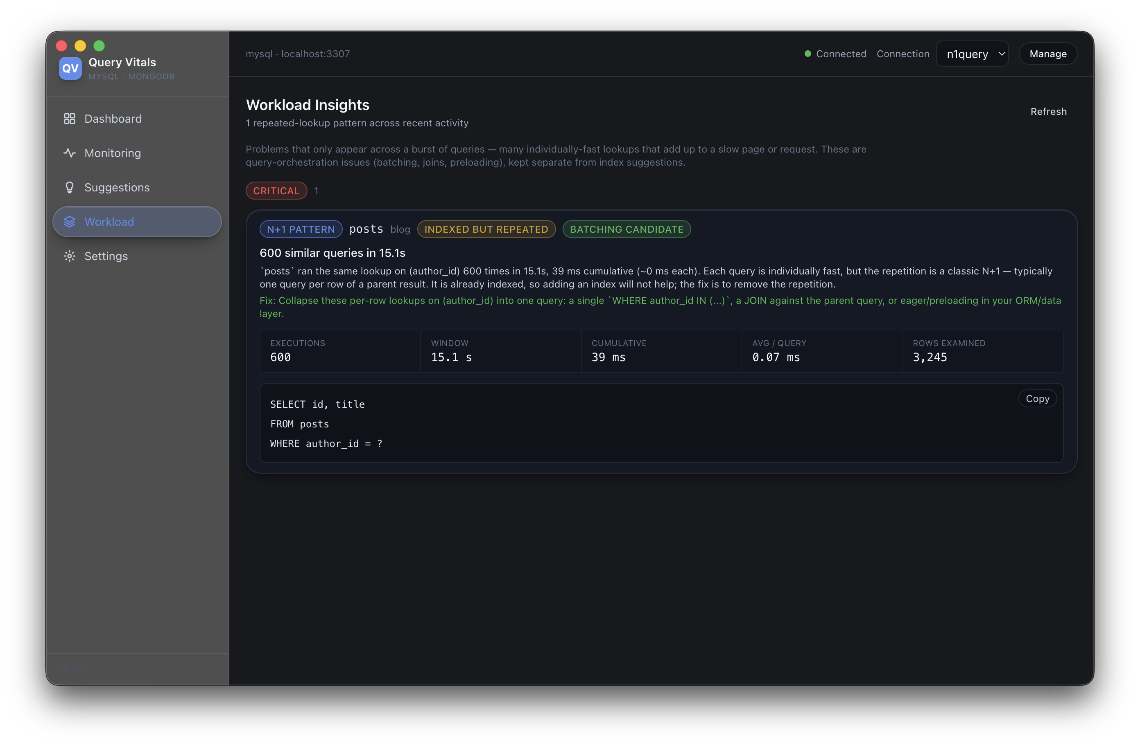
Task: Go to the Monitoring section
Action: 137,153
